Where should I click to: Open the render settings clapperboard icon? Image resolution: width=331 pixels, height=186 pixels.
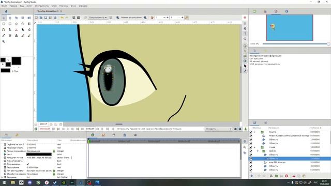click(78, 18)
